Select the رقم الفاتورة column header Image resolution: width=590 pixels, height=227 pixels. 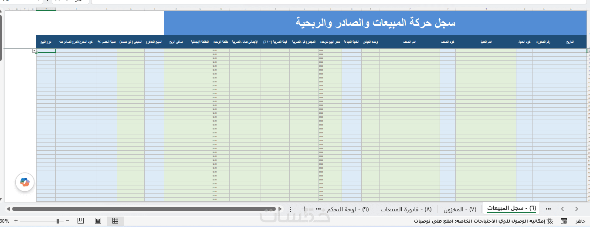pyautogui.click(x=543, y=42)
